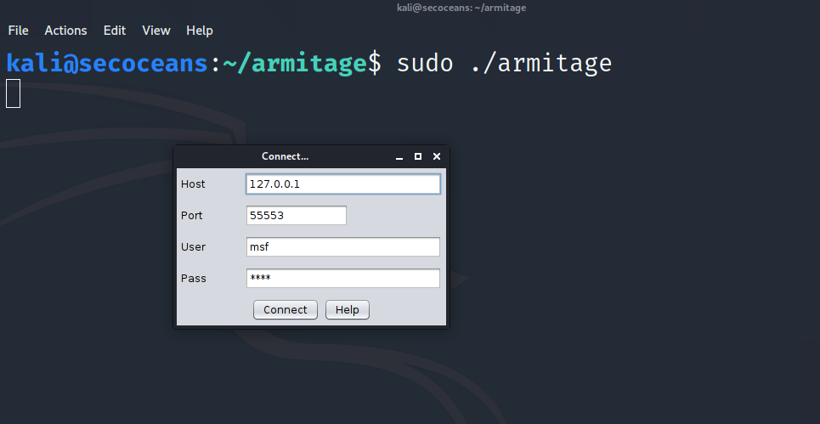The width and height of the screenshot is (820, 424).
Task: Close the Connect dialog
Action: [x=437, y=156]
